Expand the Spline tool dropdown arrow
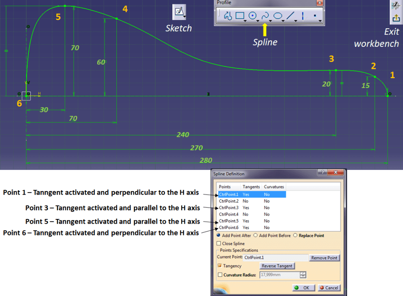403x296 pixels. coord(271,21)
